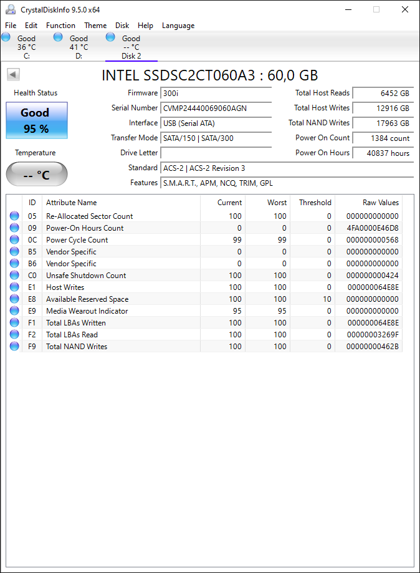The width and height of the screenshot is (420, 573).
Task: Click status orb for B6 Vendor Specific
Action: (14, 264)
